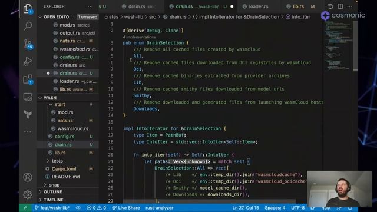Image resolution: width=377 pixels, height=212 pixels.
Task: Open the Accounts menu
Action: [x=28, y=177]
